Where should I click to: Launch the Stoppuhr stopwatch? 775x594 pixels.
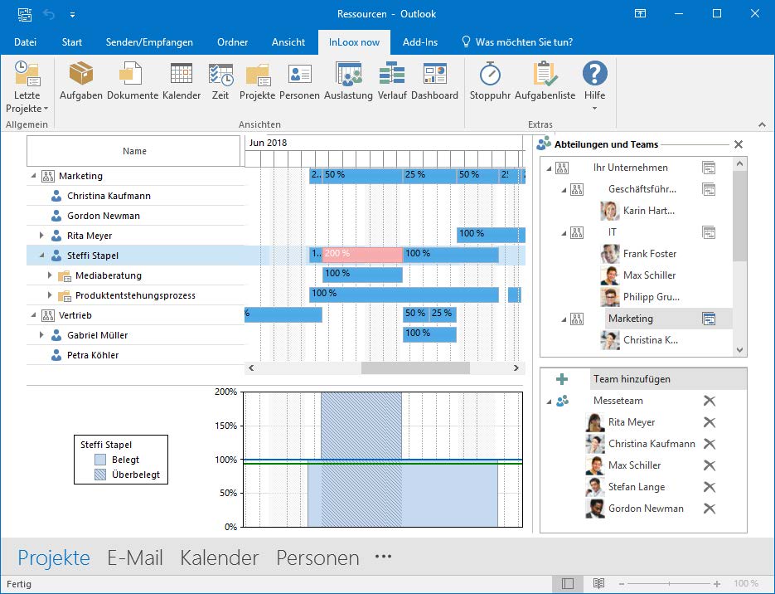tap(490, 82)
